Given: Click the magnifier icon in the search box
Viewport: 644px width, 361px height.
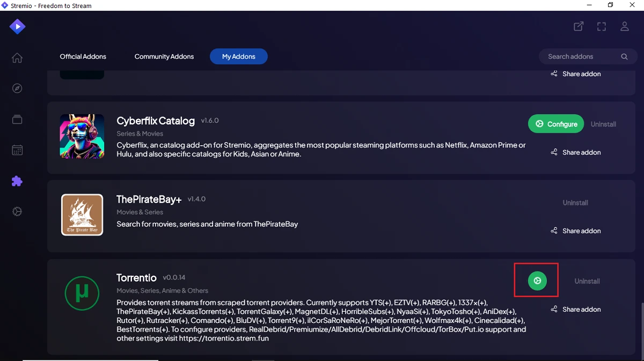Looking at the screenshot, I should pyautogui.click(x=624, y=56).
